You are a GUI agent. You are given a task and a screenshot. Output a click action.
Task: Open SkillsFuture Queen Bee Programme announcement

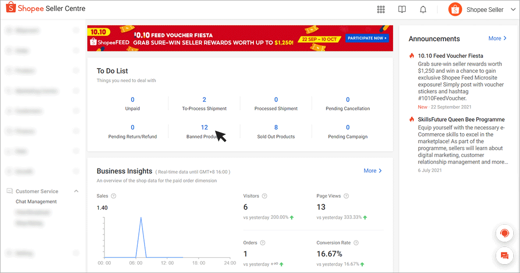(461, 120)
